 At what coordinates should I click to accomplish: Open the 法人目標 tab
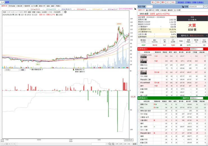(177, 10)
